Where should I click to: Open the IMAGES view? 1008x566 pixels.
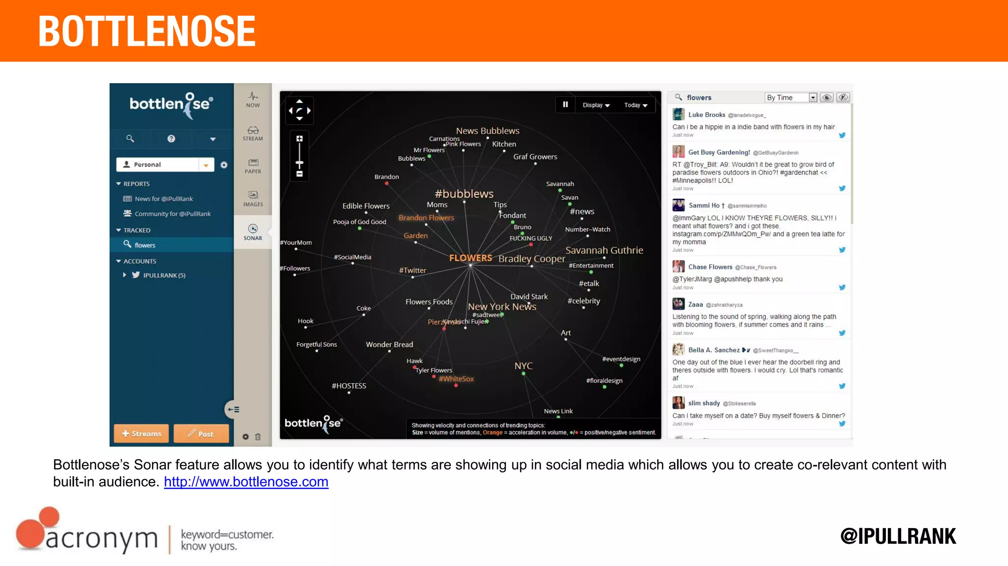click(x=253, y=199)
